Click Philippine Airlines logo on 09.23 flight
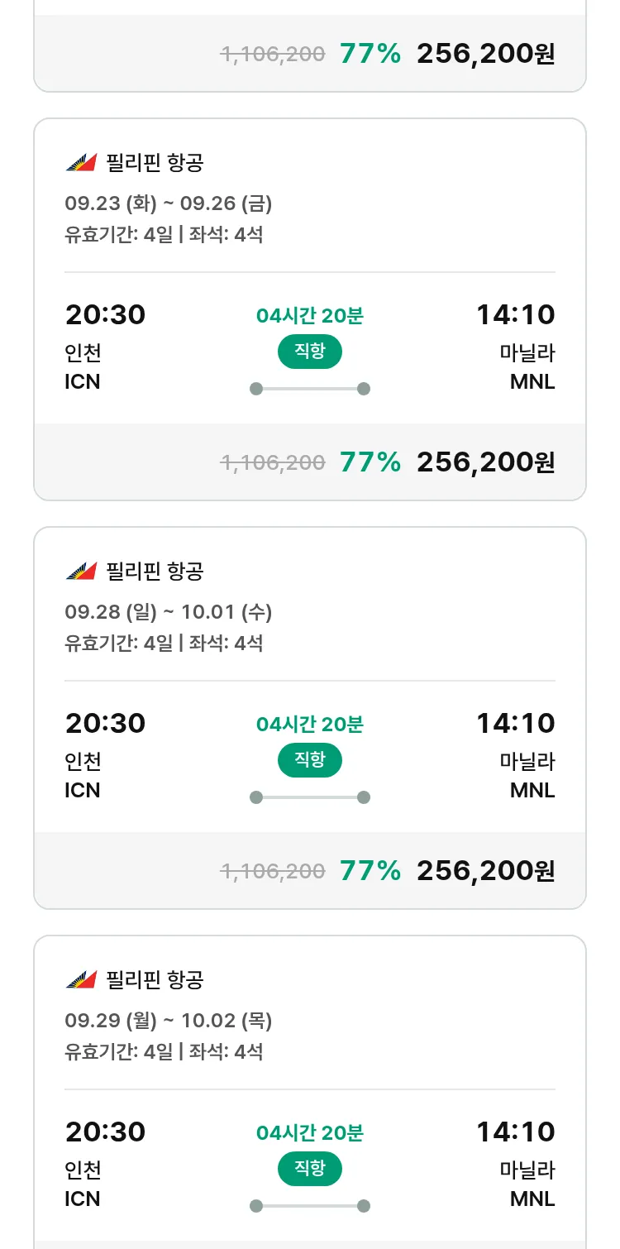The width and height of the screenshot is (620, 1249). [x=81, y=163]
